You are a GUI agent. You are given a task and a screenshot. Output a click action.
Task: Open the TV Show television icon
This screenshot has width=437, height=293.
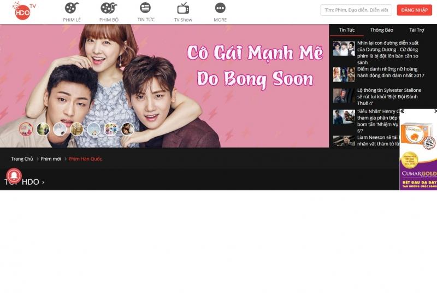pos(183,8)
